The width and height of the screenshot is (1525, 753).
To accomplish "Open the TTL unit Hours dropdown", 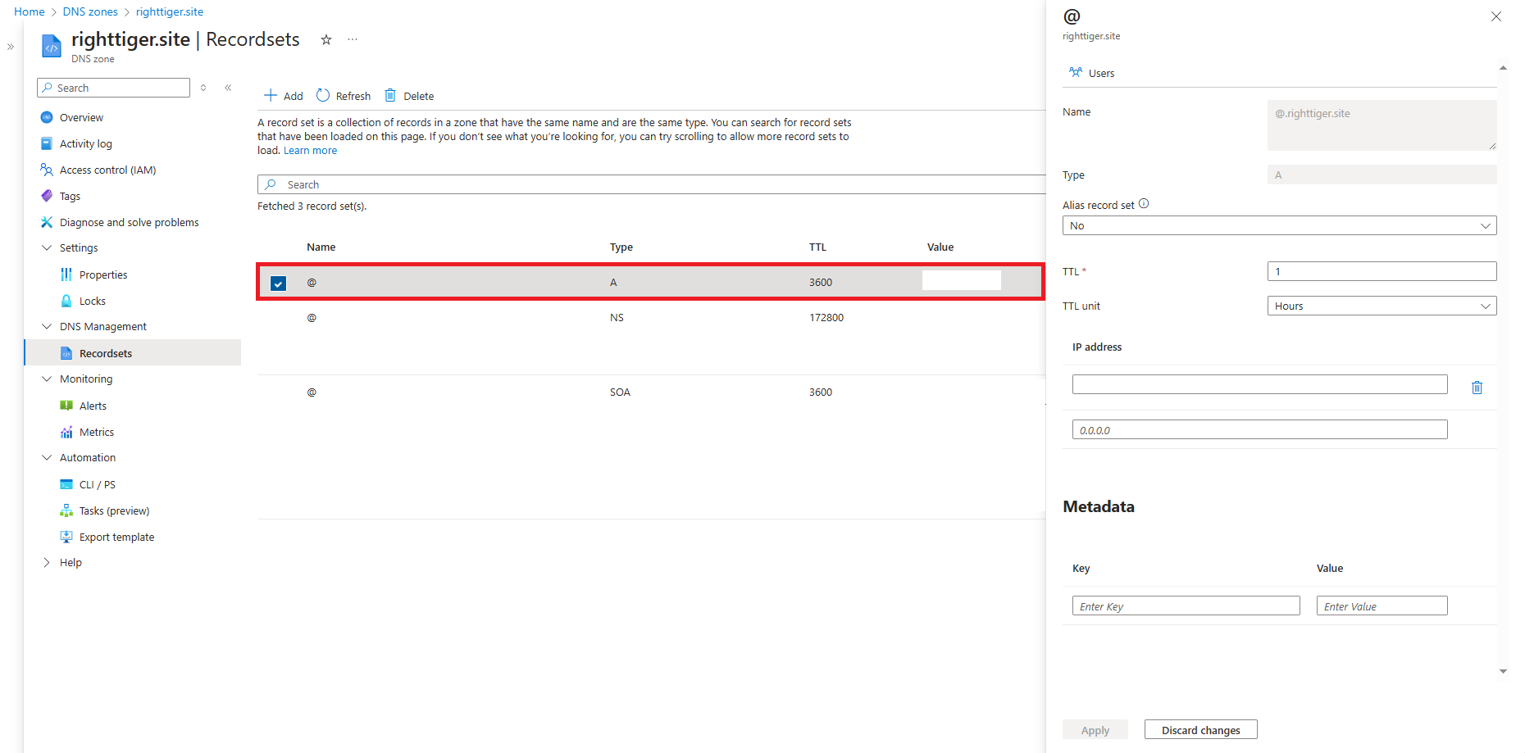I will (1382, 306).
